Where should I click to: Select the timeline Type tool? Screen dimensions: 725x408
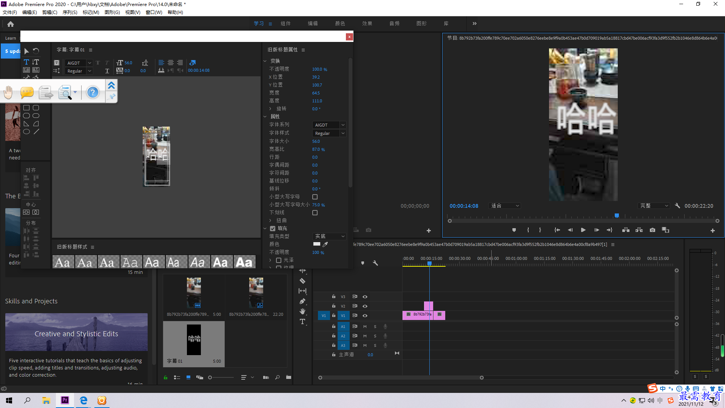302,321
